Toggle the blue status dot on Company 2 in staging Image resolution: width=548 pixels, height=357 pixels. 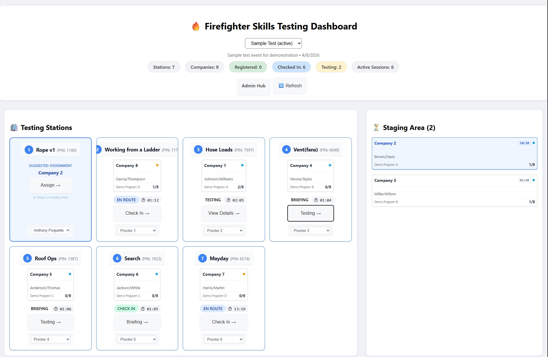[x=533, y=142]
